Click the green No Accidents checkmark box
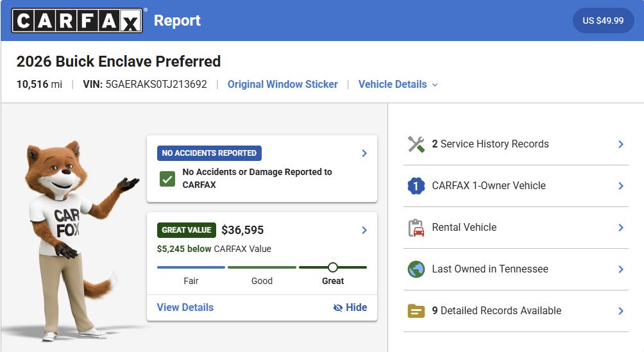The height and width of the screenshot is (352, 644). point(167,179)
